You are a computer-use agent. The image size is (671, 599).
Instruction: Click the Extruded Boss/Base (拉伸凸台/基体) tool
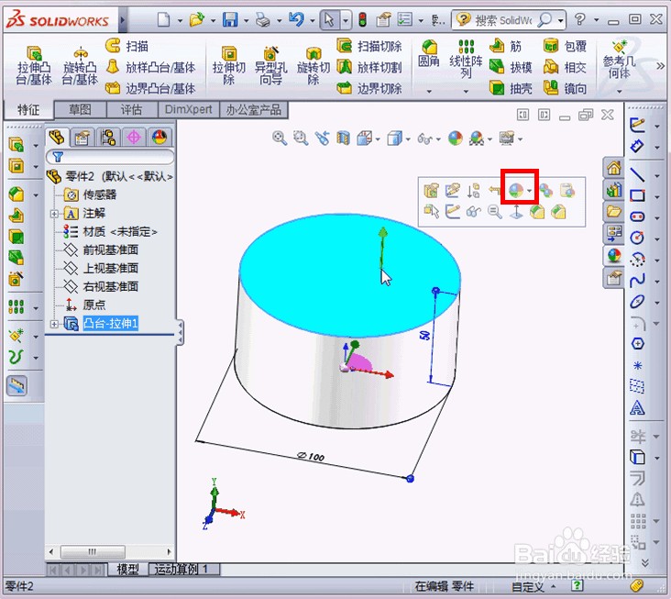pyautogui.click(x=34, y=65)
